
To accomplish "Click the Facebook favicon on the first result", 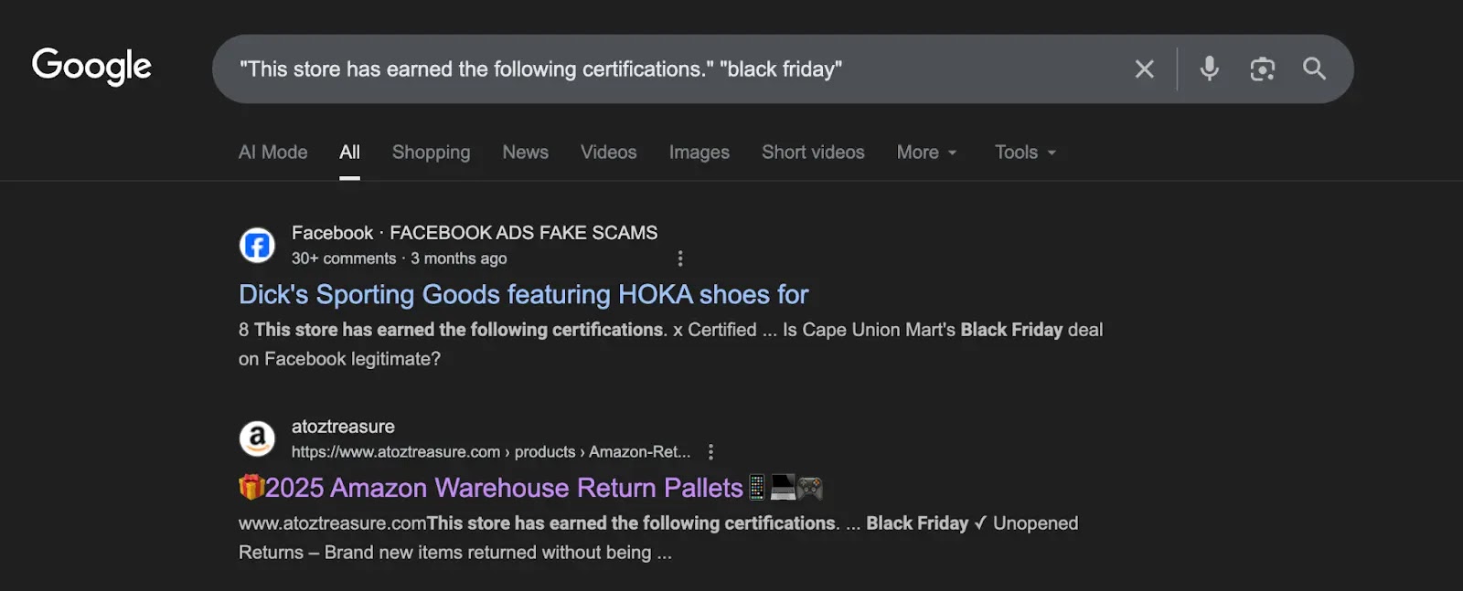I will pos(257,245).
